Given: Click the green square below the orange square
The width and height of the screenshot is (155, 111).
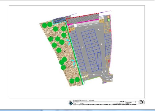Looking at the screenshot, I should [x=108, y=20].
